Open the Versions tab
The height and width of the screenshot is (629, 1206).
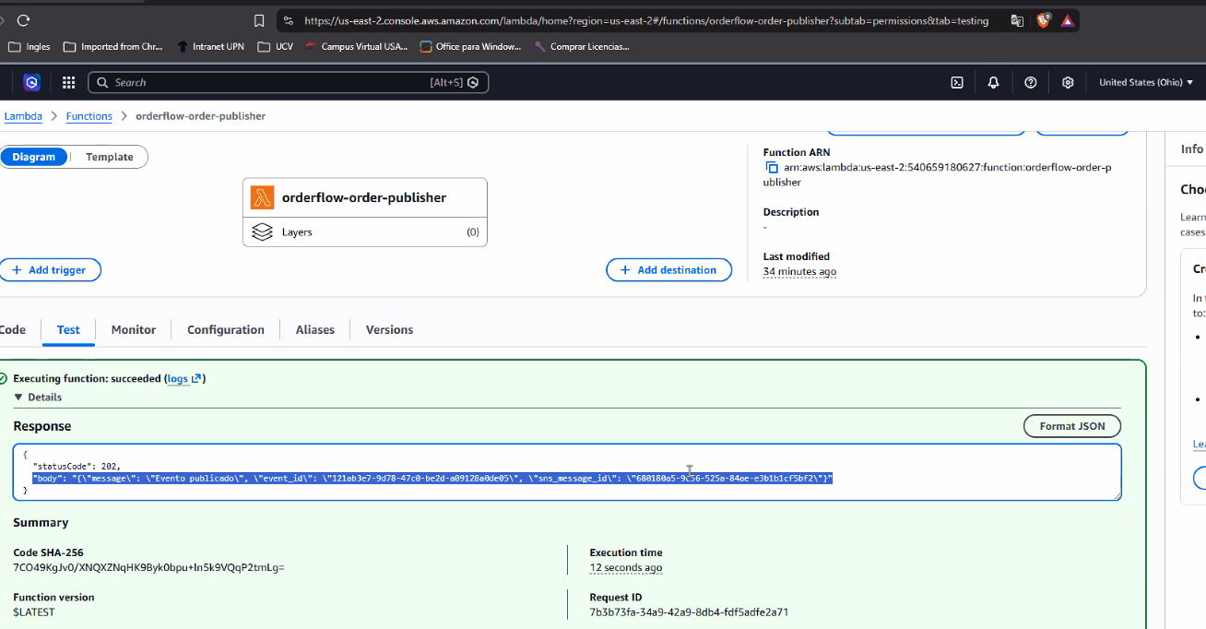[x=389, y=329]
